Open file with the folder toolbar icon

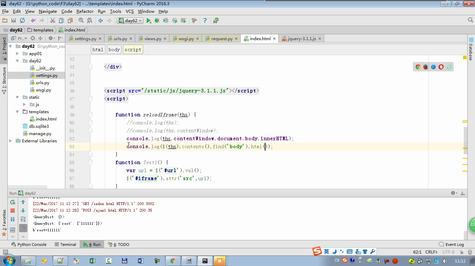coord(5,21)
